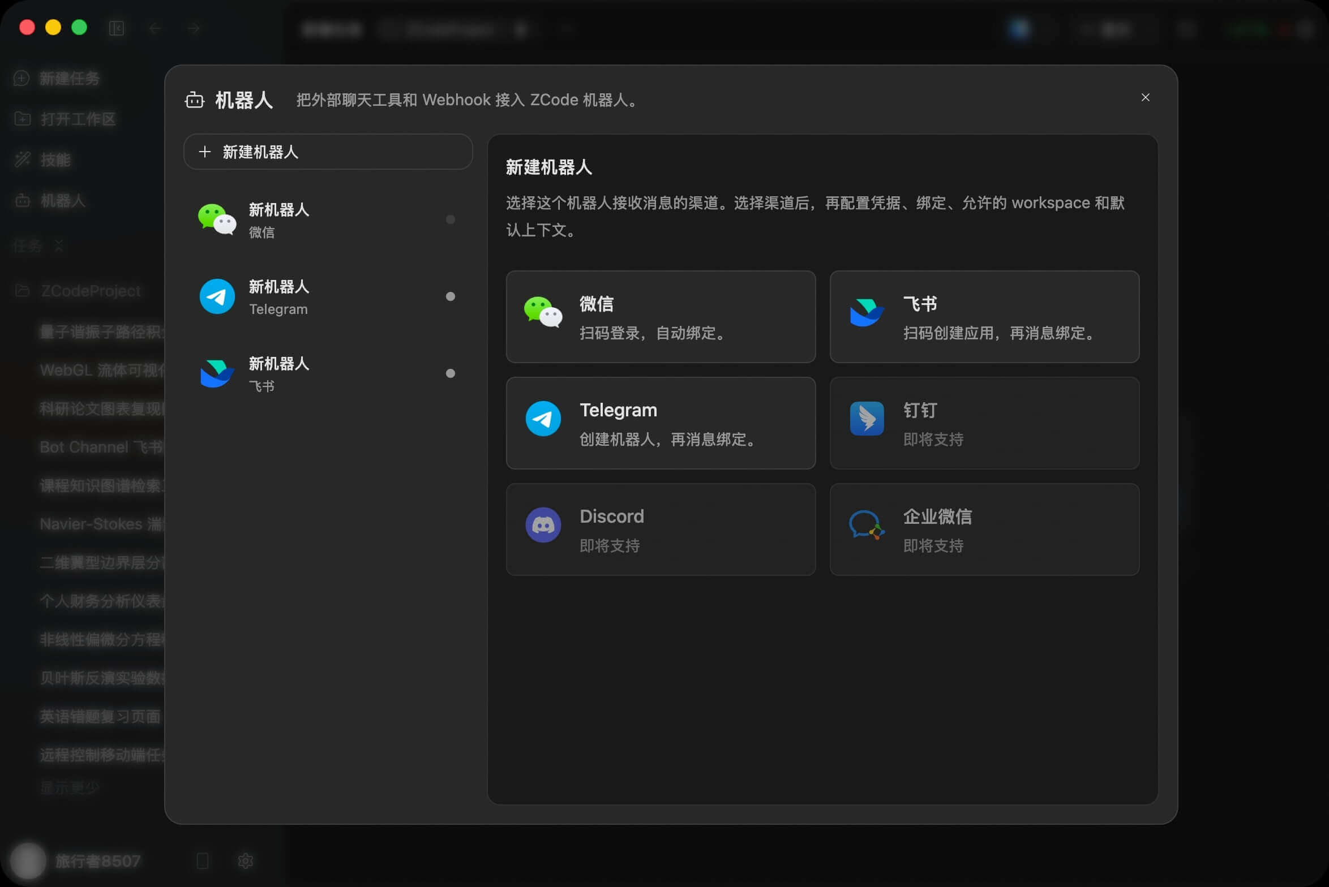Click the 钉钉 channel card

point(984,423)
